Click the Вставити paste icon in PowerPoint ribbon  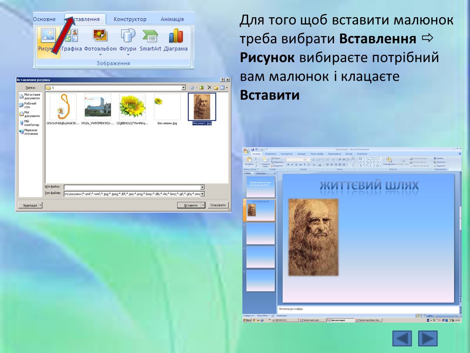point(249,161)
